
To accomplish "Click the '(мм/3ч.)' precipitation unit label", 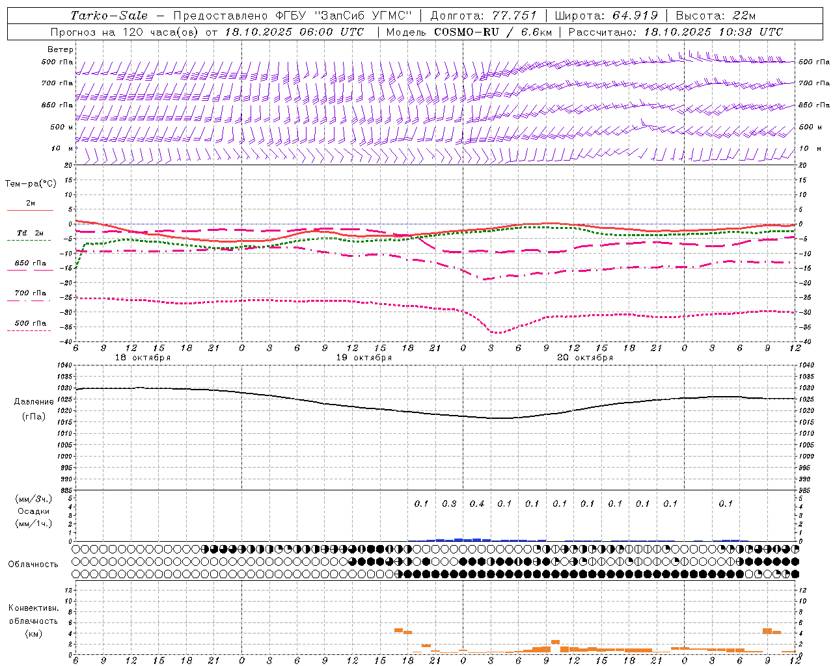I will tap(34, 499).
